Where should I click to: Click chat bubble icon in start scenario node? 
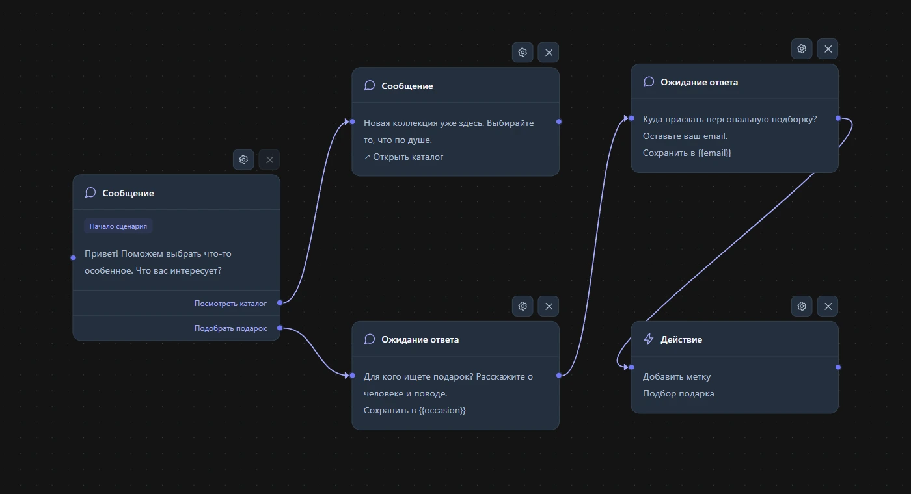click(x=90, y=193)
